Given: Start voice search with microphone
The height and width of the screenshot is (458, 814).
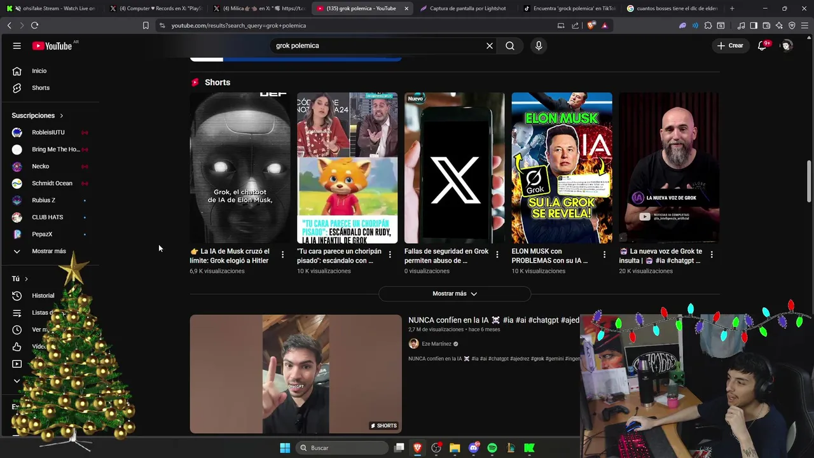Looking at the screenshot, I should (x=539, y=46).
